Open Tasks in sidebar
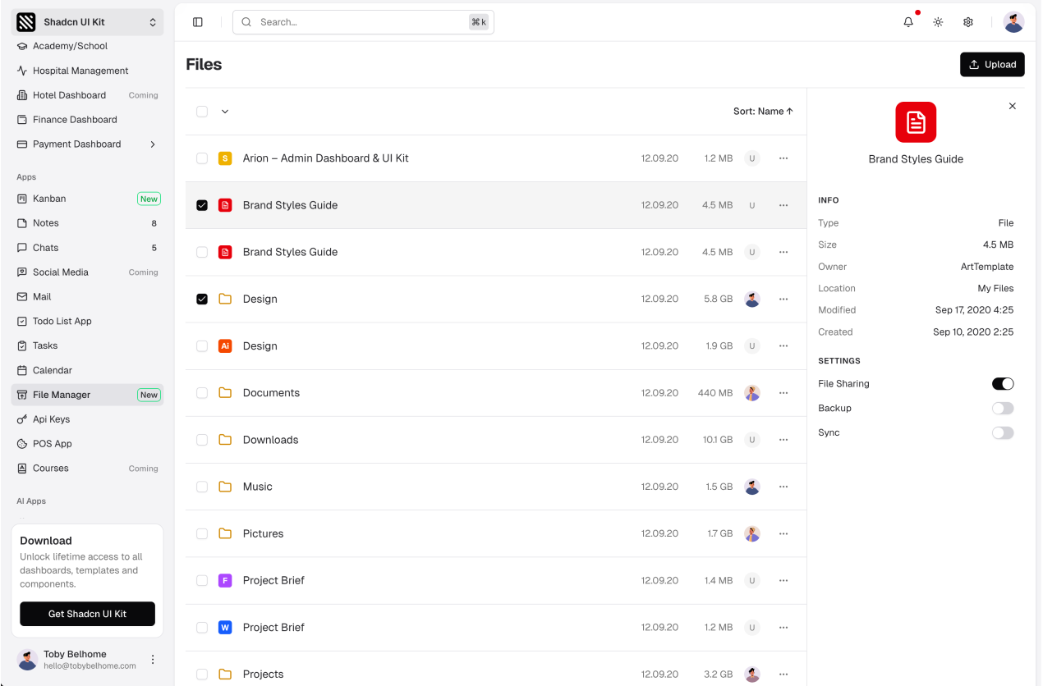 click(87, 346)
